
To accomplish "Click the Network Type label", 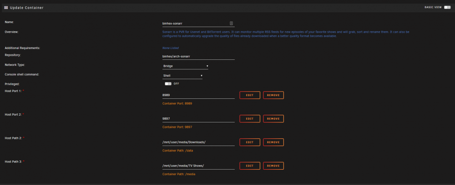I will pos(15,65).
